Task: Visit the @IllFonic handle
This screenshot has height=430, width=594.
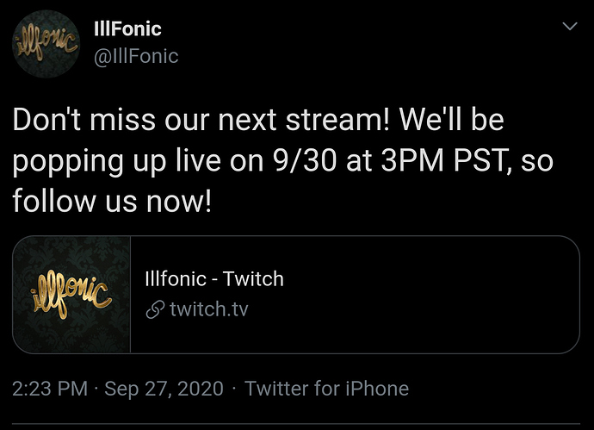Action: pos(136,56)
